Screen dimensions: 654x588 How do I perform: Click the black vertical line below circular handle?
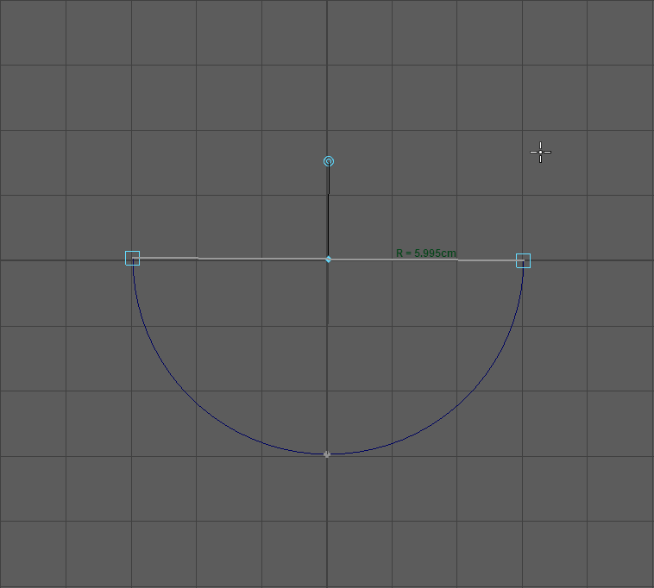[328, 211]
